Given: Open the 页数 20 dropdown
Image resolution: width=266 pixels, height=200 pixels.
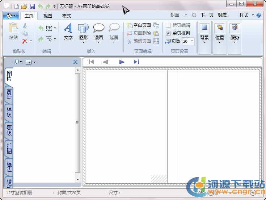Looking at the screenshot, I should tap(191, 41).
